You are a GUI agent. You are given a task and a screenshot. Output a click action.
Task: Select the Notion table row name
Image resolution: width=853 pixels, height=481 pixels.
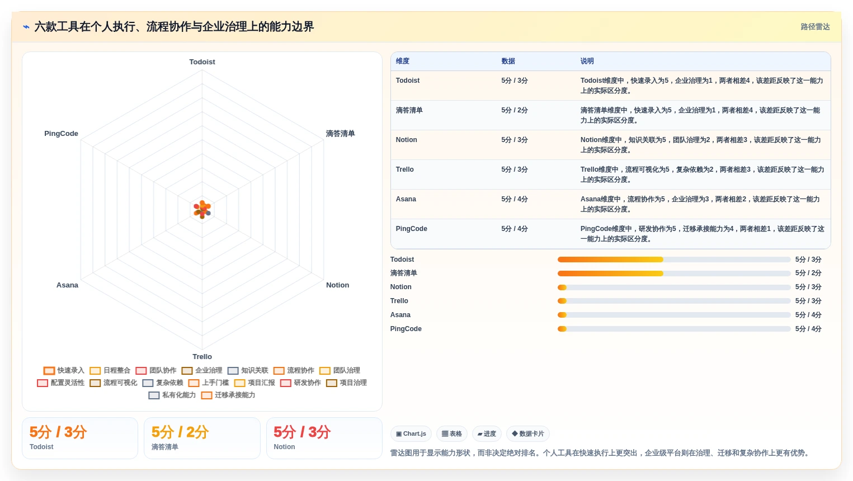(x=407, y=140)
